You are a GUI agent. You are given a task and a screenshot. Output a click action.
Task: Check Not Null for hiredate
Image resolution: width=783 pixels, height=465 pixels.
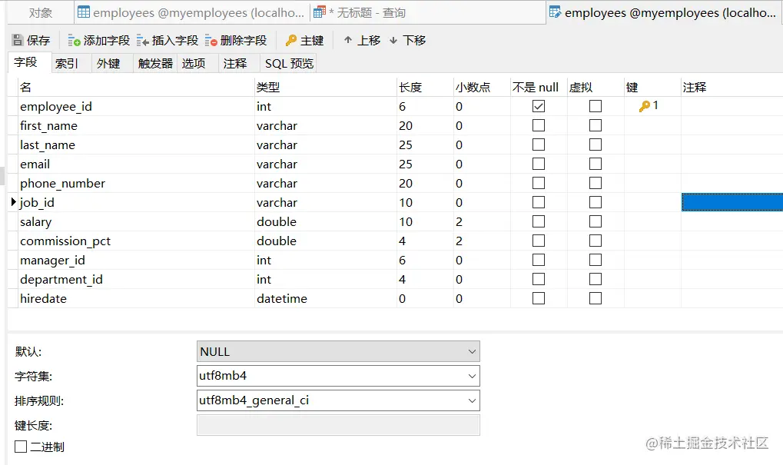[539, 298]
